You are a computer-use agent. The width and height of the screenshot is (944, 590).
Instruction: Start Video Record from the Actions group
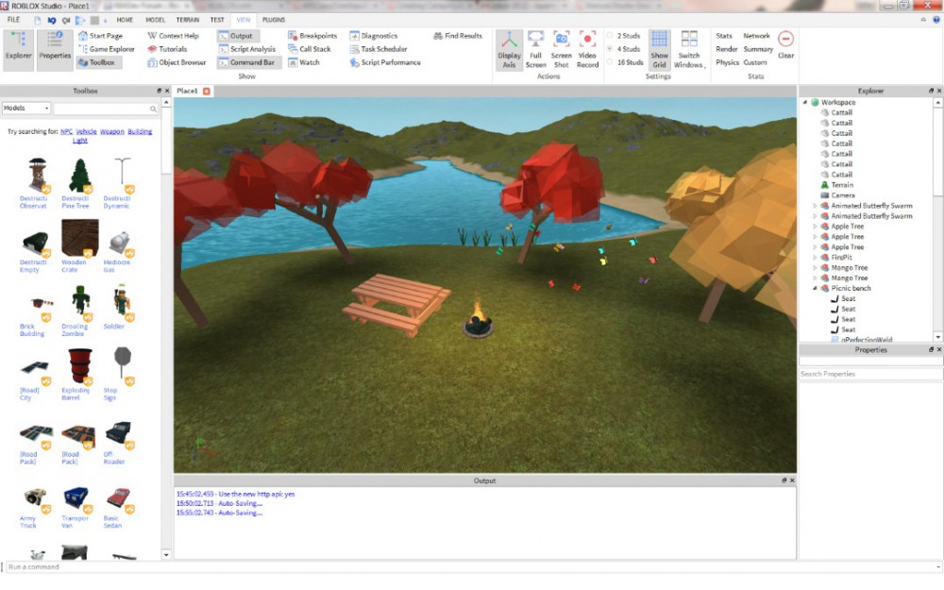588,47
